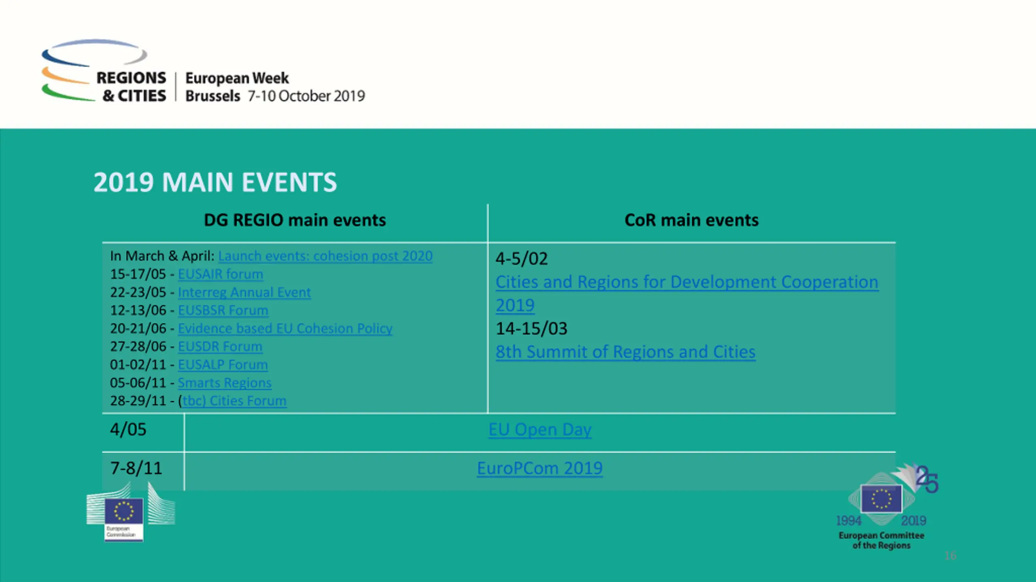The image size is (1036, 582).
Task: Click Evidence based EU Cohesion Policy link
Action: coord(285,329)
